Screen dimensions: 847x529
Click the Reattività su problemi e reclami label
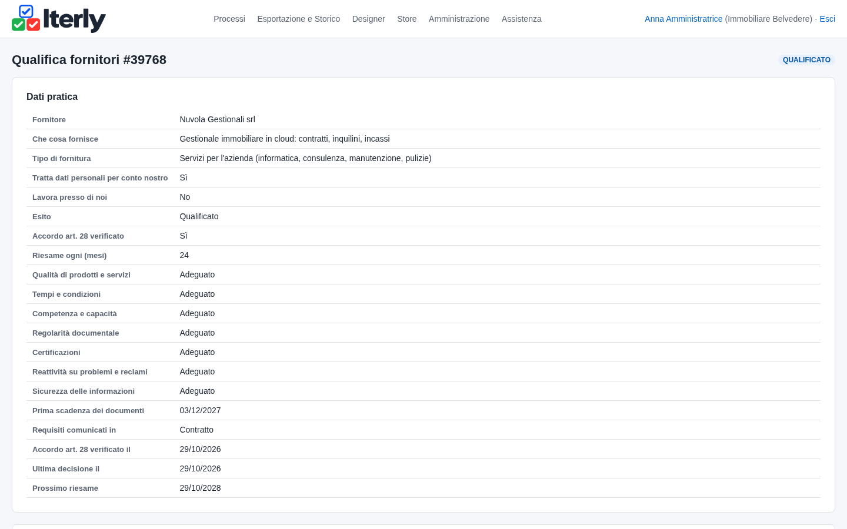click(x=90, y=372)
